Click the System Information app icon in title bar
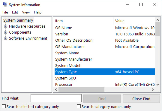The width and height of the screenshot is (162, 111). [x=5, y=5]
